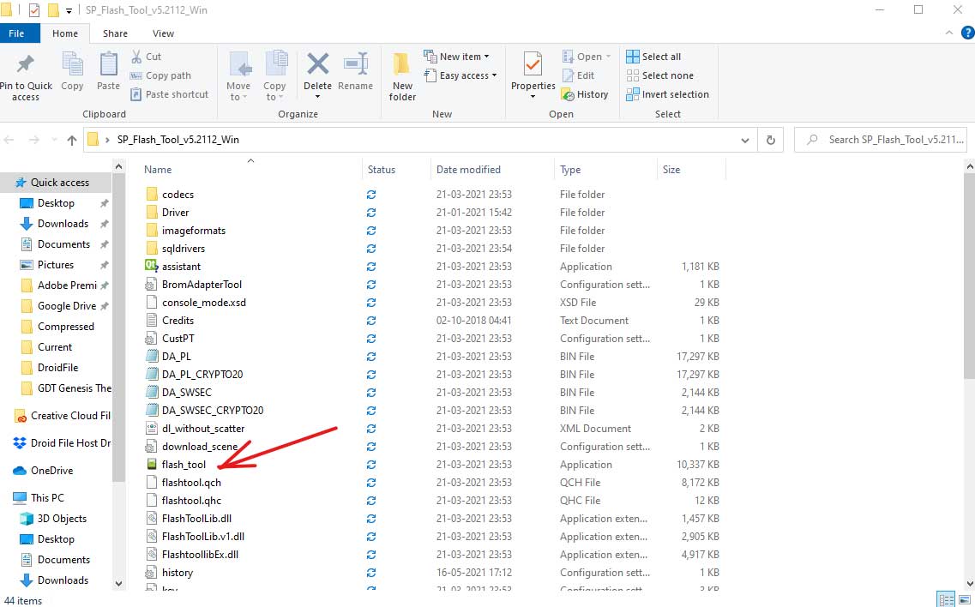Click the Cut scissors command
The width and height of the screenshot is (975, 607).
click(146, 57)
